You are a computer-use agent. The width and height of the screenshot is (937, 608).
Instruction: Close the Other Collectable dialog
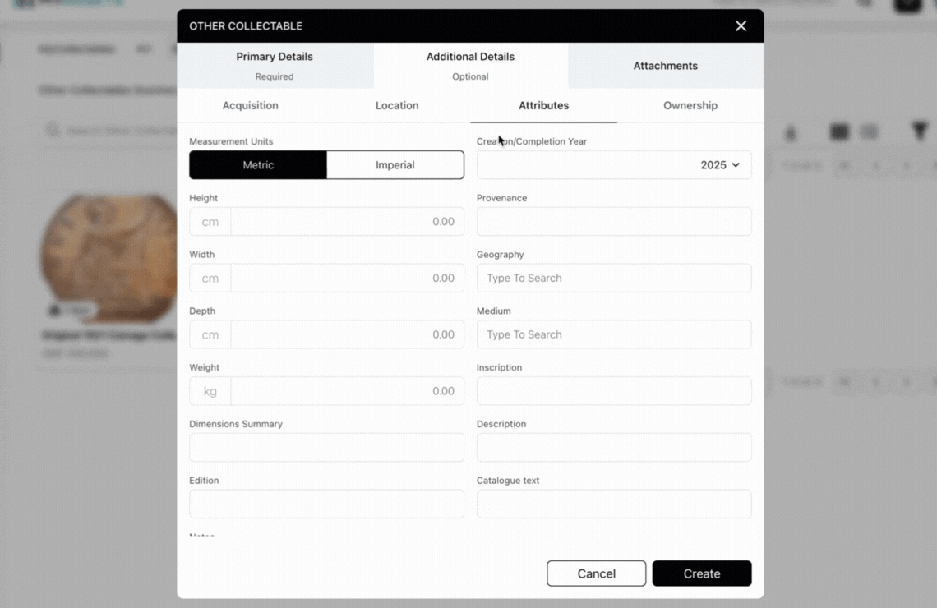[741, 26]
